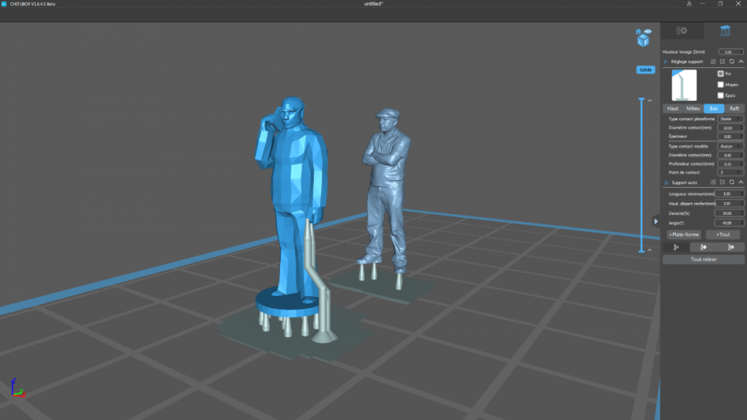This screenshot has height=420, width=747.
Task: Check the Moyen support thickness box
Action: [x=720, y=84]
